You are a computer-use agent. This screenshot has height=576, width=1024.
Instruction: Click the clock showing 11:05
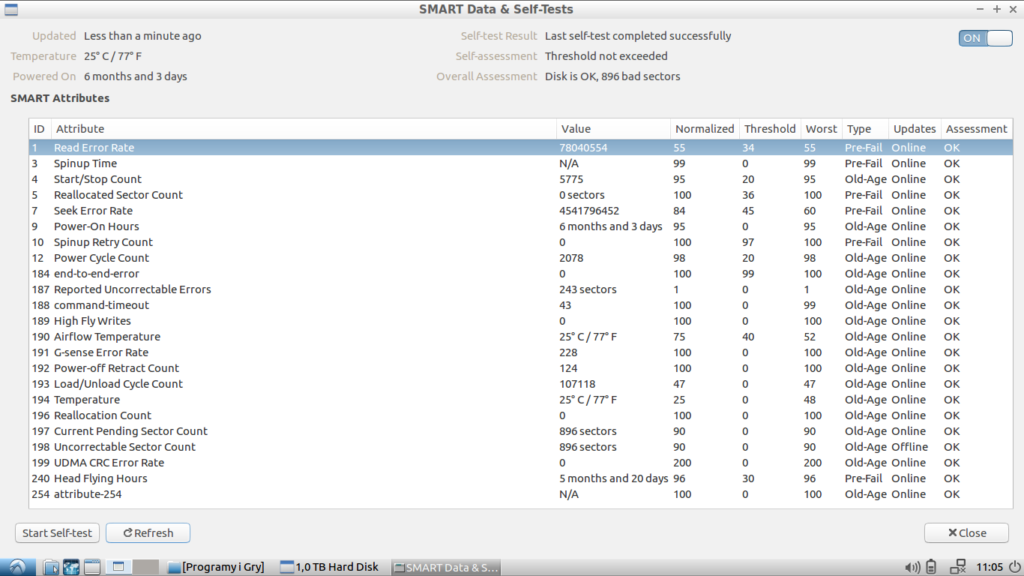(x=990, y=567)
